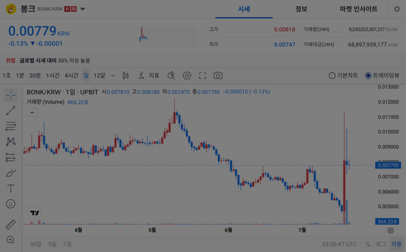Open the 마켓 인사이트 tab

click(359, 9)
